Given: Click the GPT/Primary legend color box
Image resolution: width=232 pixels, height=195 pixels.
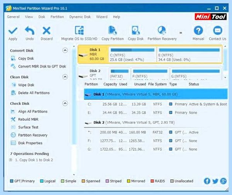Looking at the screenshot, I should point(12,181).
